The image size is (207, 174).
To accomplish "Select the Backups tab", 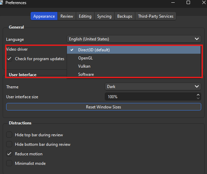I will [124, 16].
